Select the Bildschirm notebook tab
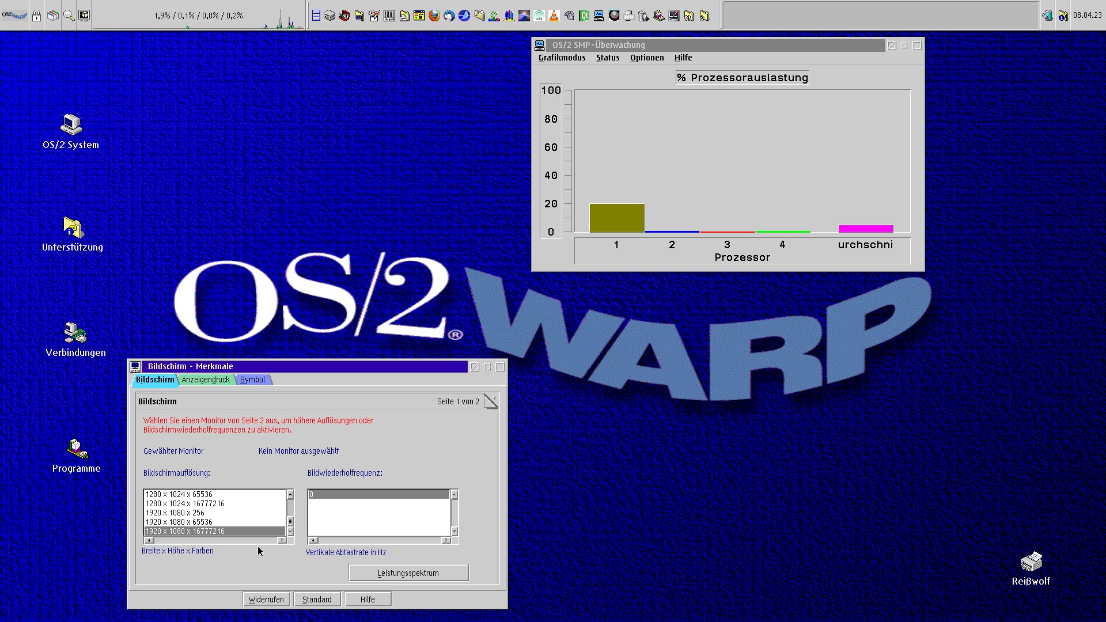Image resolution: width=1106 pixels, height=622 pixels. coord(155,380)
